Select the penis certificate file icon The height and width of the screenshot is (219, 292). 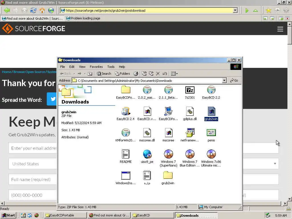[211, 133]
